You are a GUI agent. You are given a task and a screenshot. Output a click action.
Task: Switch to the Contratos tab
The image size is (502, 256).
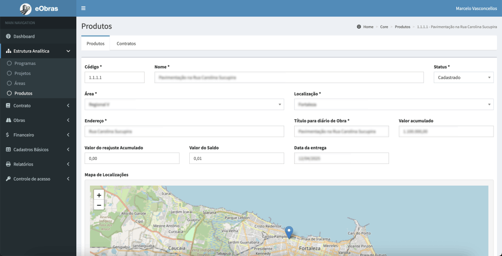coord(126,44)
